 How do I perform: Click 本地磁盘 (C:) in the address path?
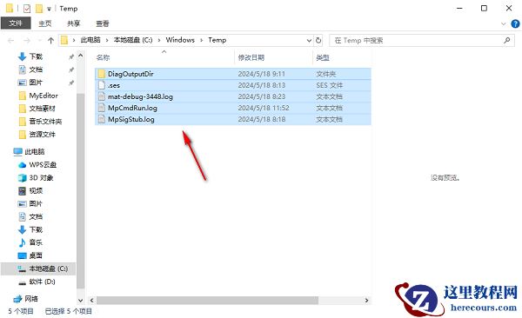pos(133,40)
